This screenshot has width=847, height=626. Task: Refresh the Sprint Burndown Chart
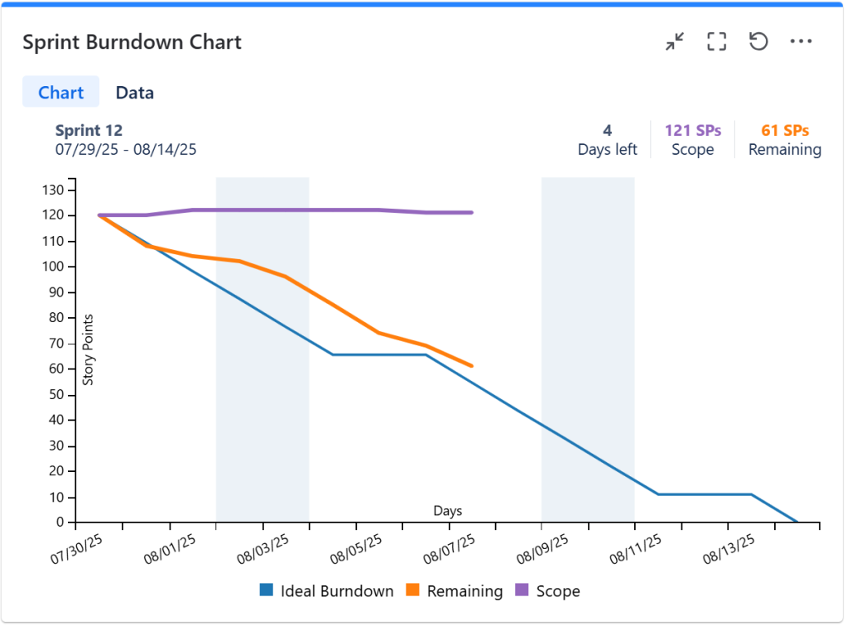click(758, 41)
